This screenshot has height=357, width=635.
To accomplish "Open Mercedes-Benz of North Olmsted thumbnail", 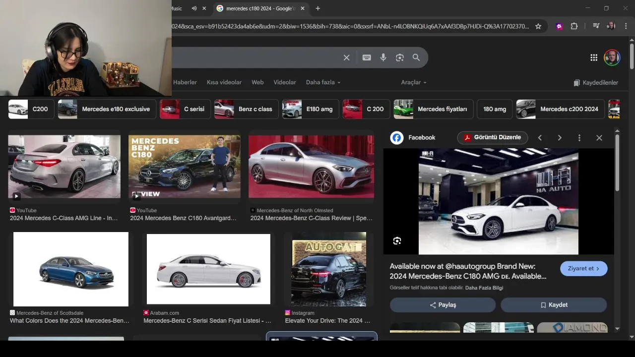I will click(311, 167).
